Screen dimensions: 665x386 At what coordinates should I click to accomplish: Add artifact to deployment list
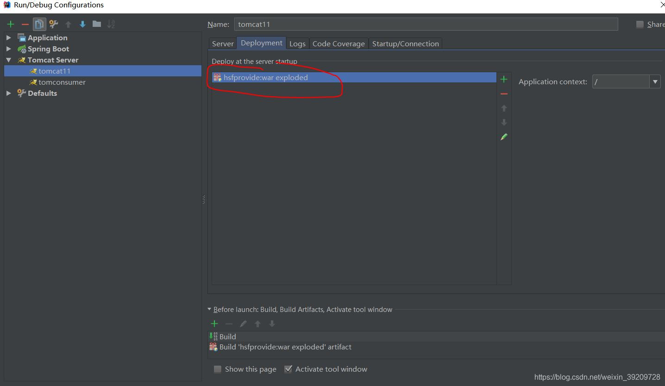tap(504, 79)
